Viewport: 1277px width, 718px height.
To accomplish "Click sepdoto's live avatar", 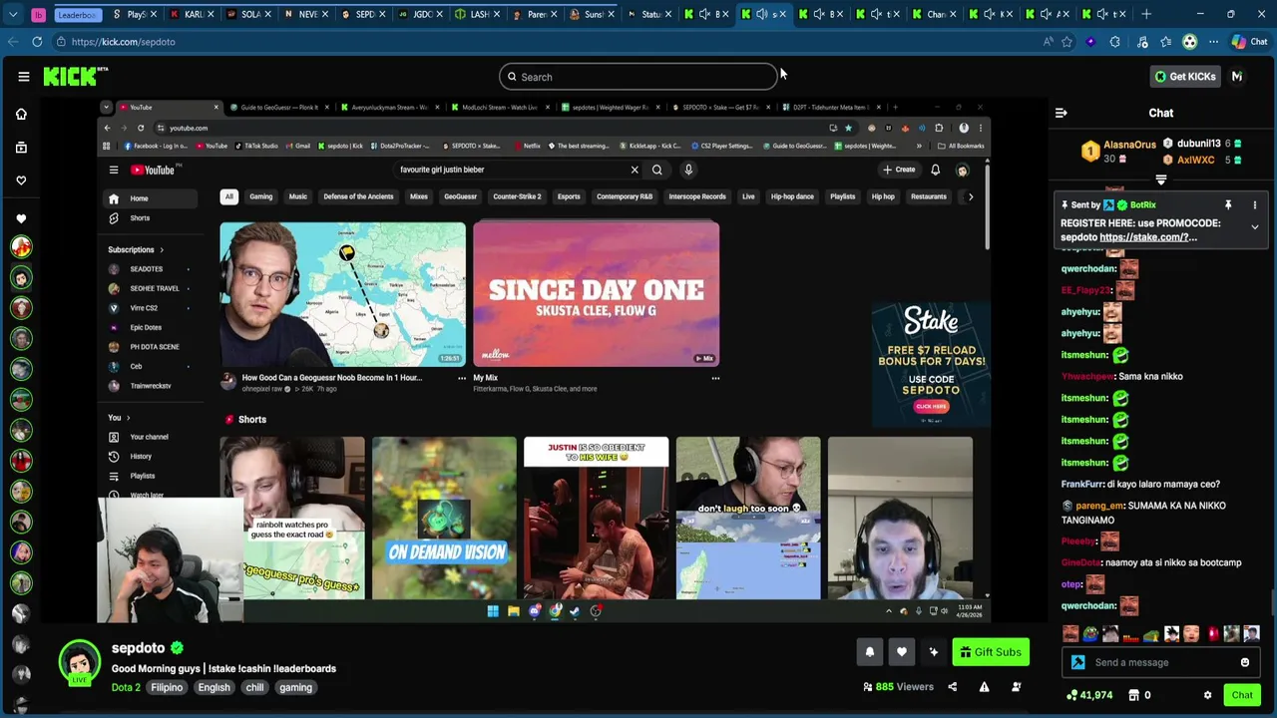I will (x=79, y=661).
